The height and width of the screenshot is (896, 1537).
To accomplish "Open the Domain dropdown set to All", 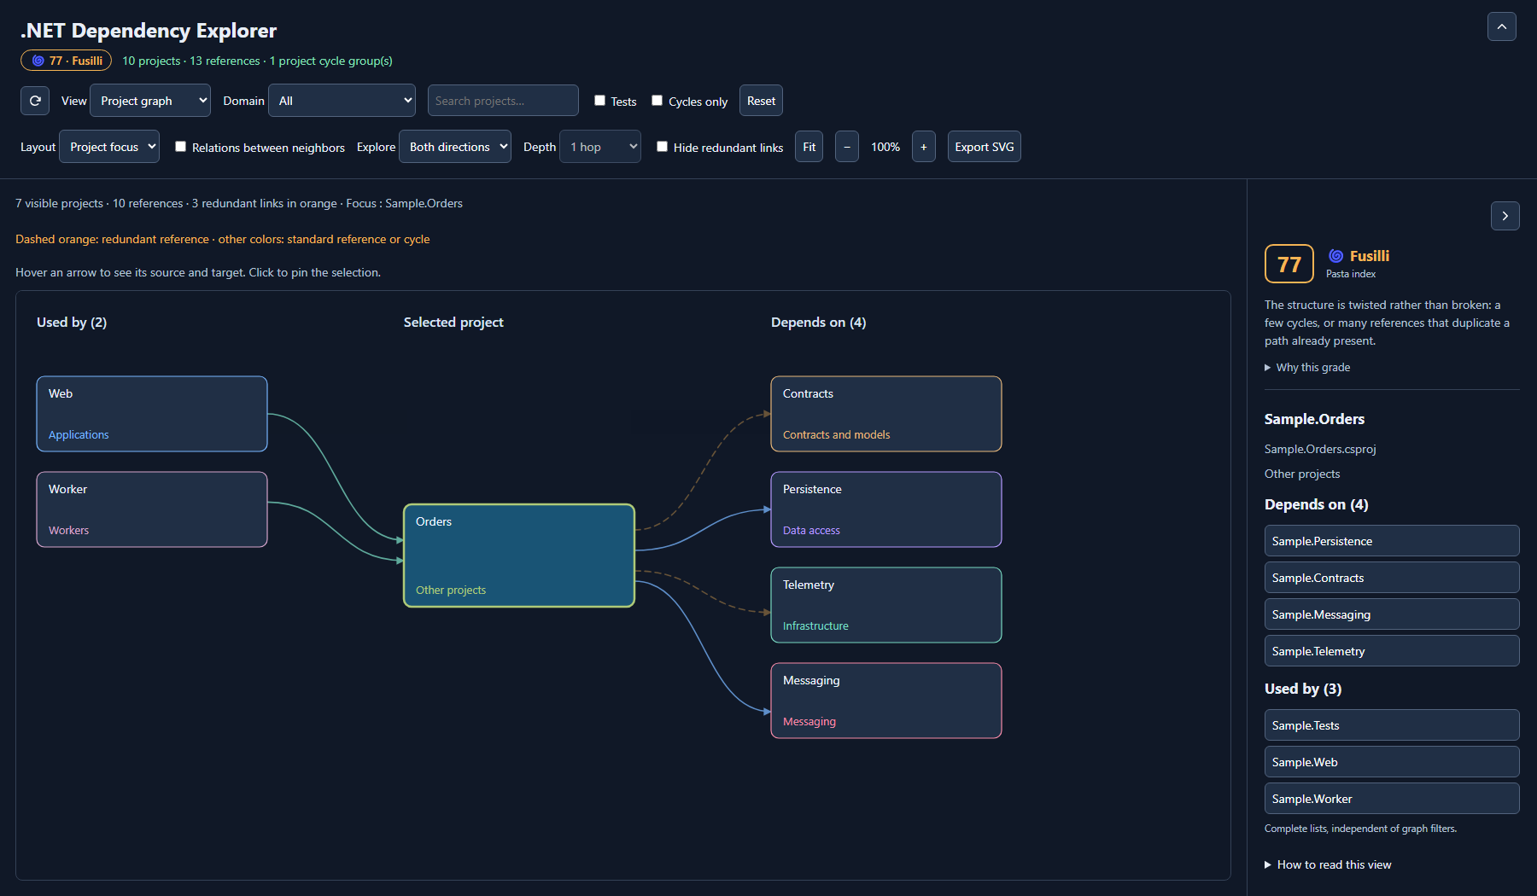I will [x=342, y=101].
